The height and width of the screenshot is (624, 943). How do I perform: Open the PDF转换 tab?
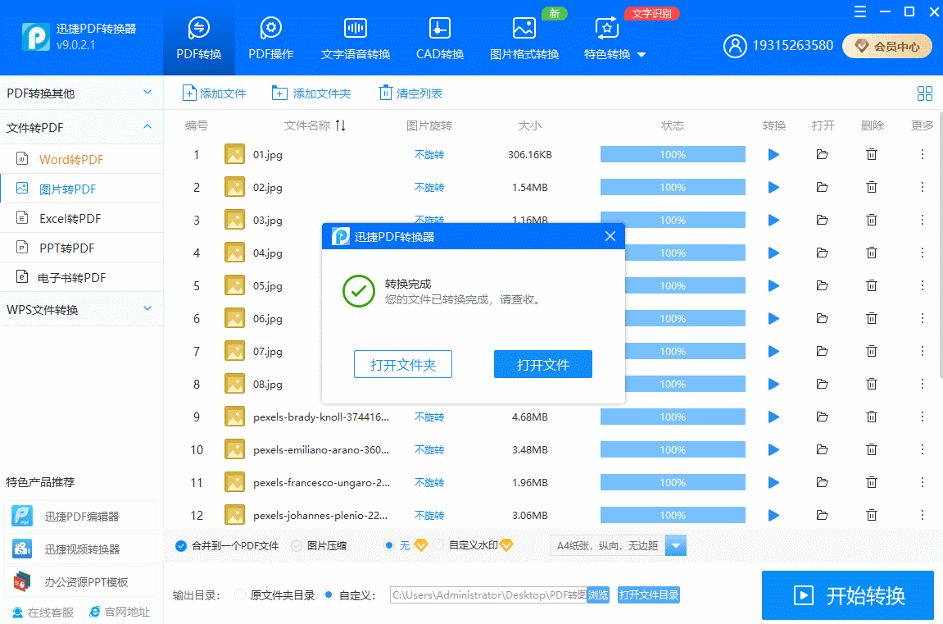[198, 39]
